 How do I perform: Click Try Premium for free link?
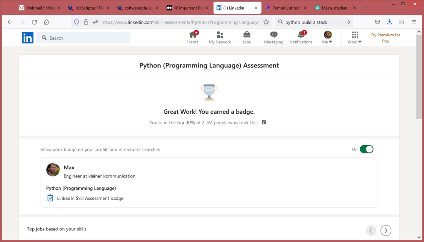pyautogui.click(x=385, y=38)
